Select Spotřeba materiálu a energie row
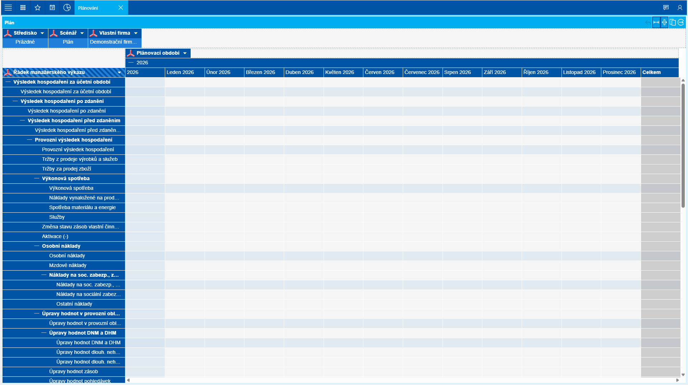This screenshot has width=688, height=385. click(x=64, y=208)
